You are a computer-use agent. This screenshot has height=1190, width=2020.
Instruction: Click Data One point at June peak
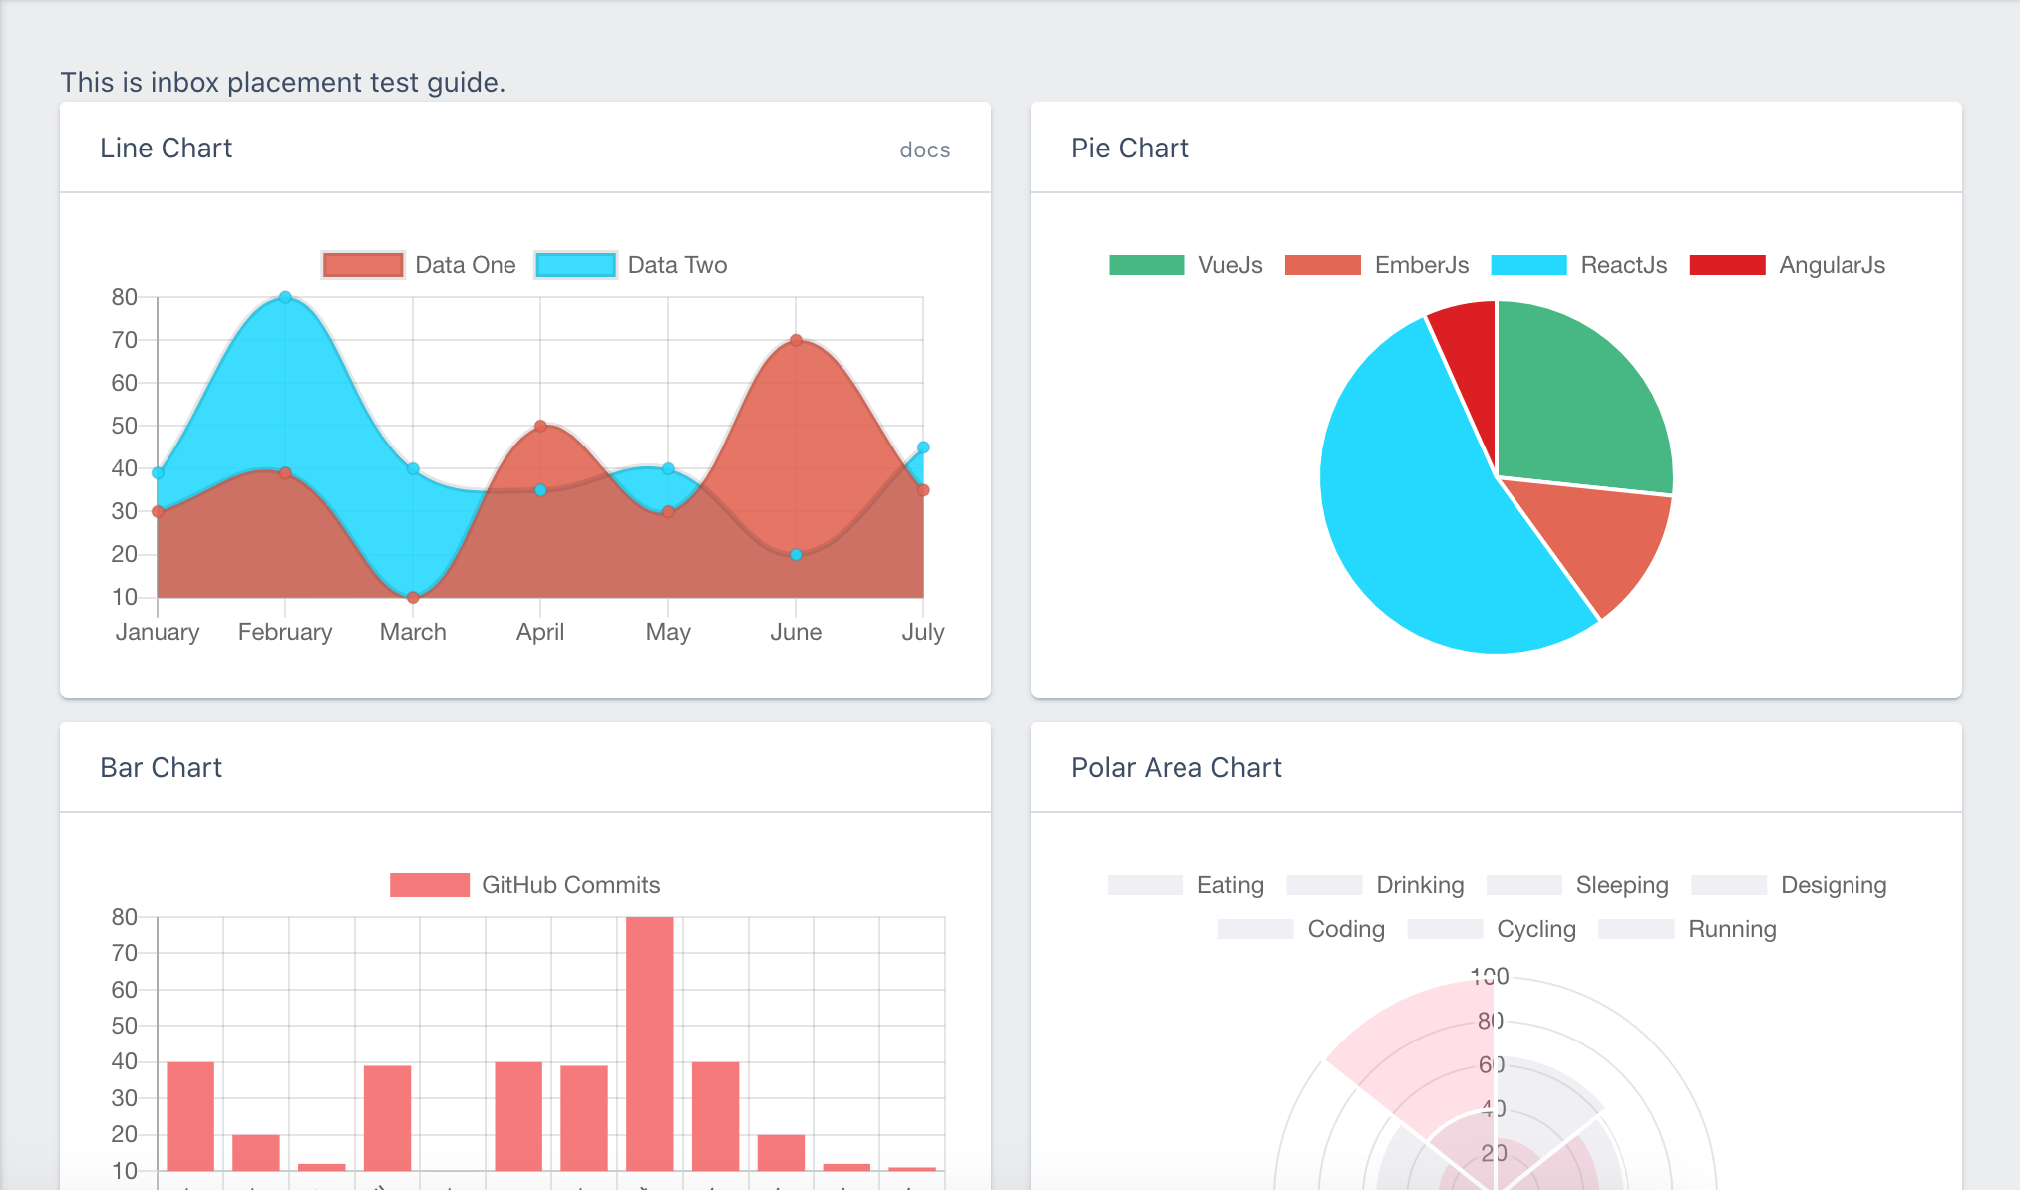[x=796, y=340]
